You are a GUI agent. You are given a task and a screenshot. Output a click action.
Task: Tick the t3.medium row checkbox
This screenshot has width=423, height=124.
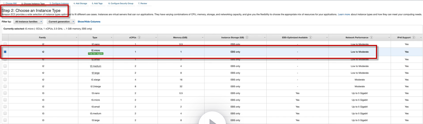click(5, 113)
